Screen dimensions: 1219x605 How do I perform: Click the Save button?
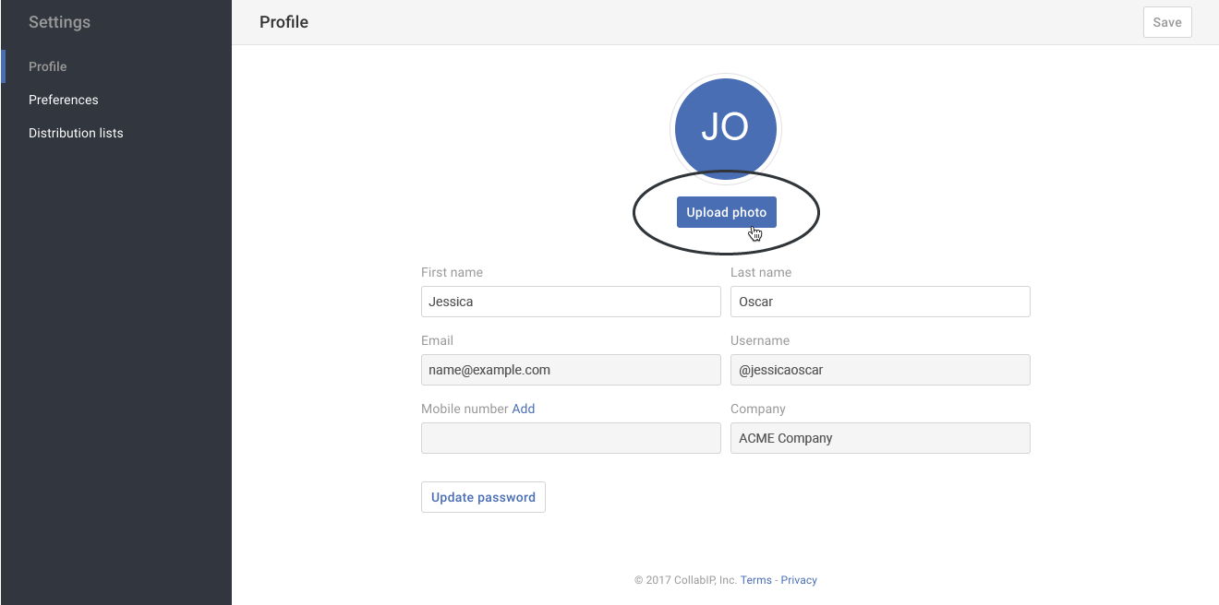(x=1166, y=22)
